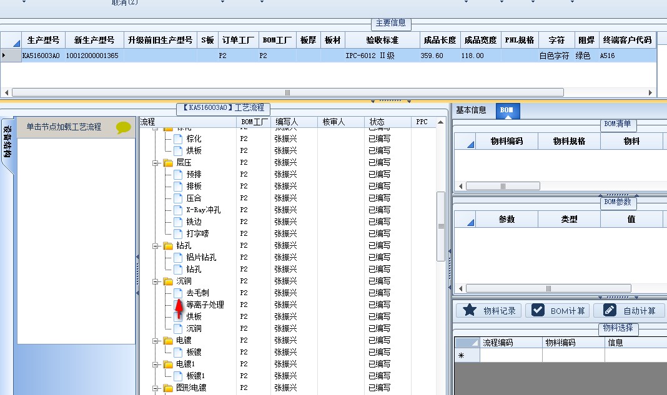667x395 pixels.
Task: Sort by 生产型号 column header
Action: click(43, 41)
